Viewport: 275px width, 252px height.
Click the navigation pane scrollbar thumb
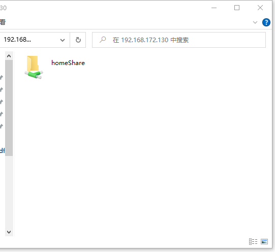9,108
